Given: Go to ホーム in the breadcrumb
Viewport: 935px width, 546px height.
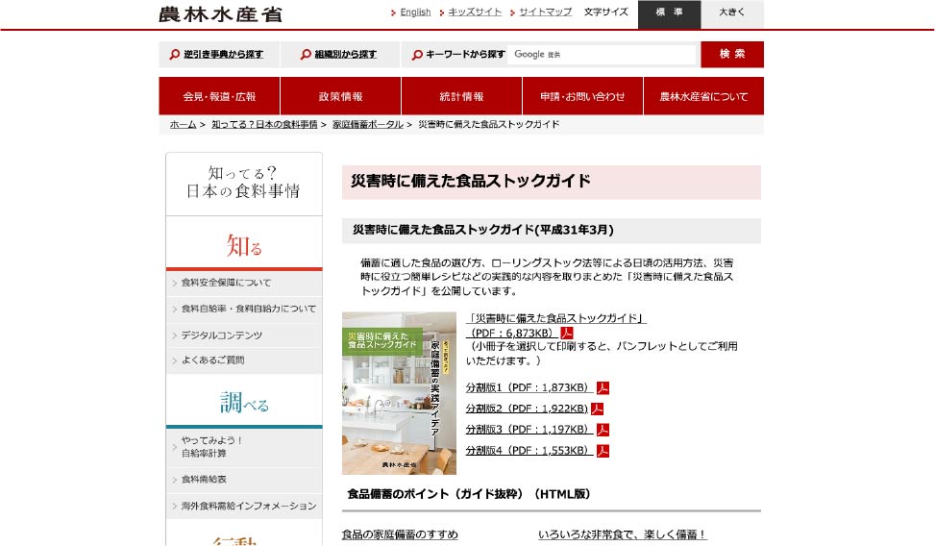Looking at the screenshot, I should (184, 125).
